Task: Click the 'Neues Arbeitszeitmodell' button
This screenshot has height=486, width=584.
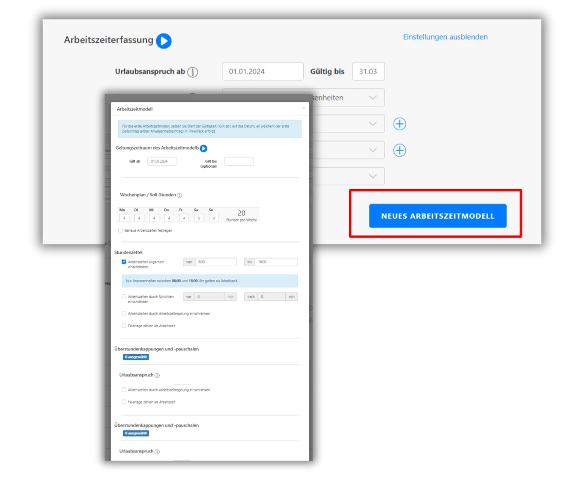Action: (438, 216)
